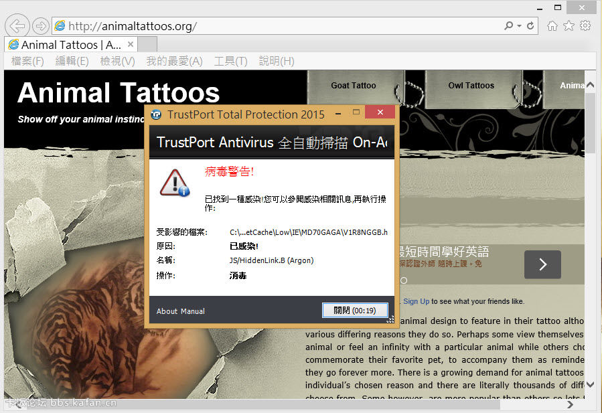Click the 關閉 (00:19) button
This screenshot has height=413, width=602.
click(355, 310)
